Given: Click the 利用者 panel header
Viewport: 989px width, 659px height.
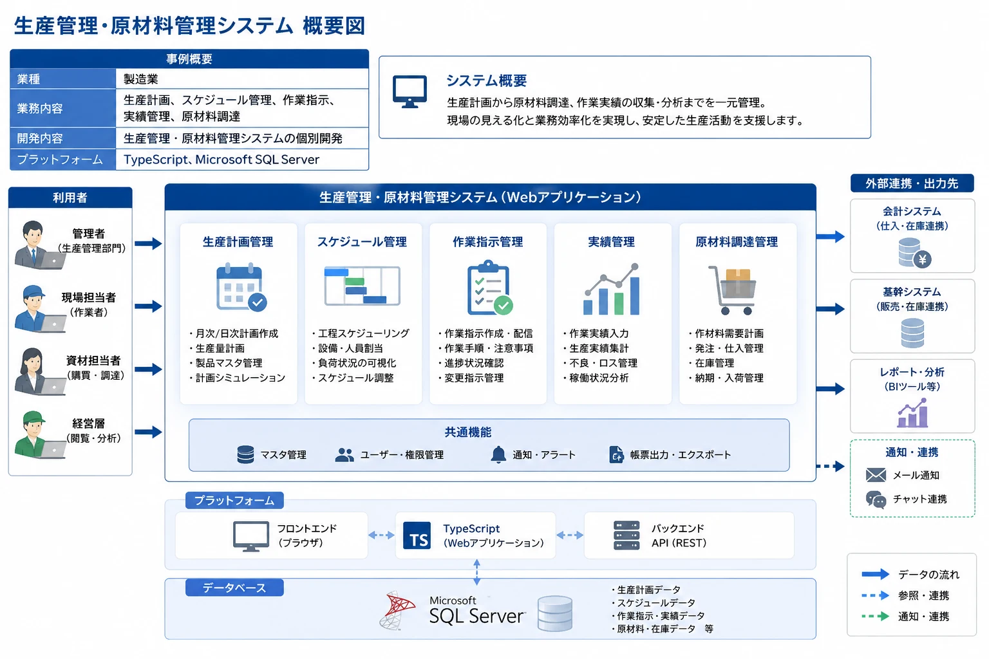Looking at the screenshot, I should (x=70, y=198).
